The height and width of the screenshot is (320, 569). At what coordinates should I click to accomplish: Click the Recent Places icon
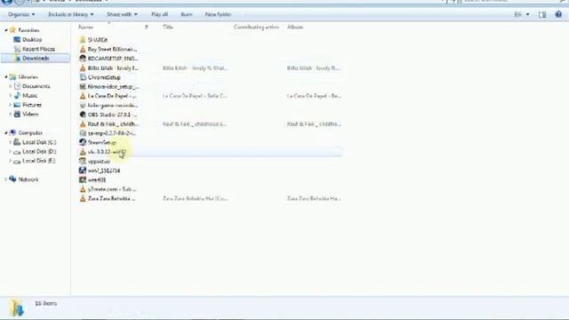point(17,49)
